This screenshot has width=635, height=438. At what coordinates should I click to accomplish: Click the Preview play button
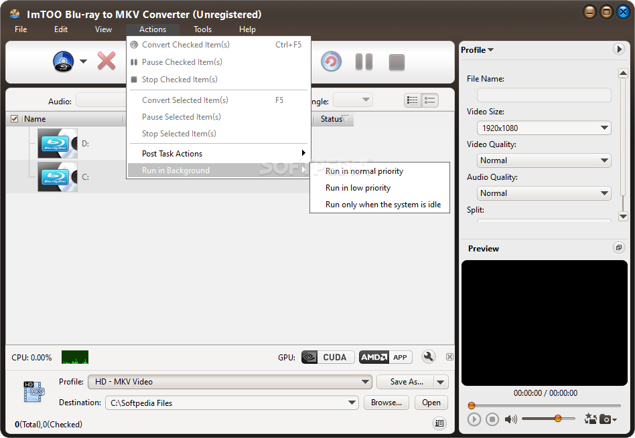[x=474, y=419]
